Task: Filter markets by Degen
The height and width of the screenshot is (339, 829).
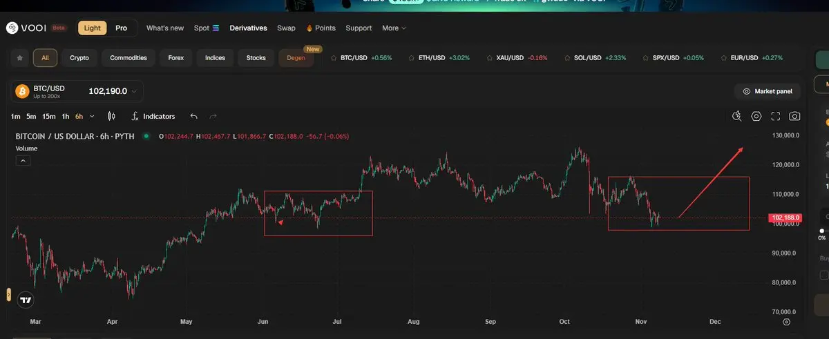Action: coord(296,58)
